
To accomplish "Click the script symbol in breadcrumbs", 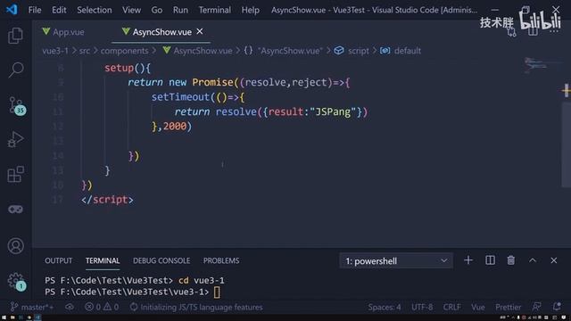I will click(x=359, y=51).
